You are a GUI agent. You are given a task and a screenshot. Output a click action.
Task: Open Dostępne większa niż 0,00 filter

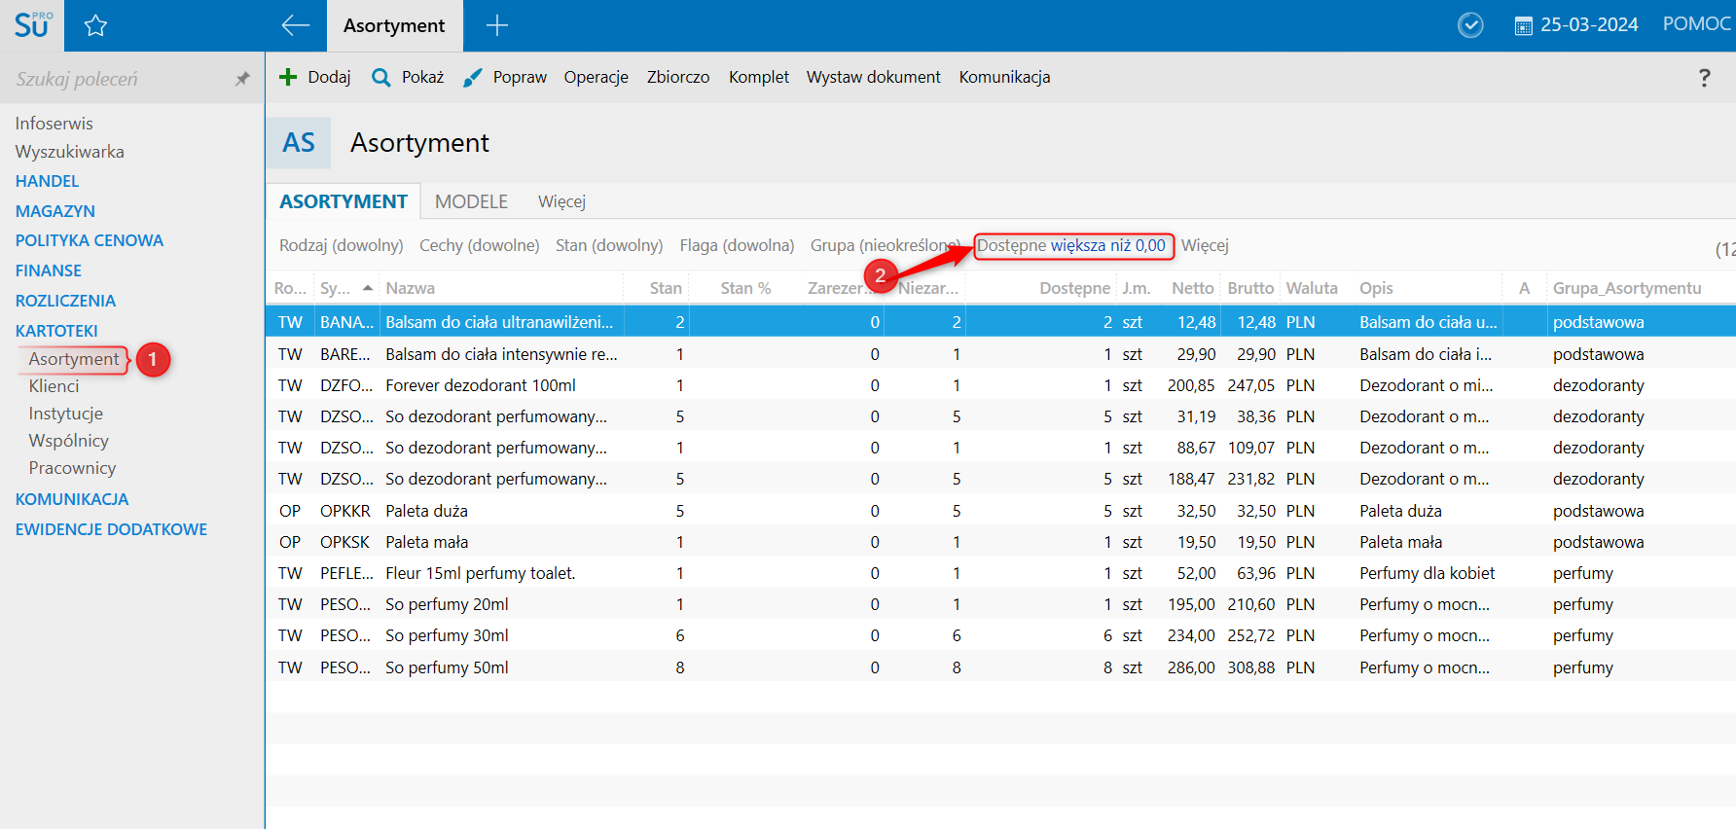click(x=1071, y=245)
